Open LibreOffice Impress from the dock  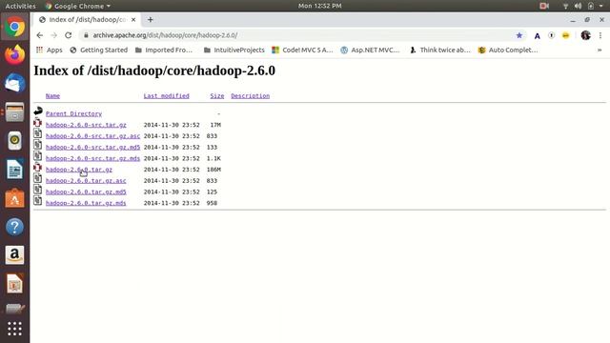coord(15,284)
